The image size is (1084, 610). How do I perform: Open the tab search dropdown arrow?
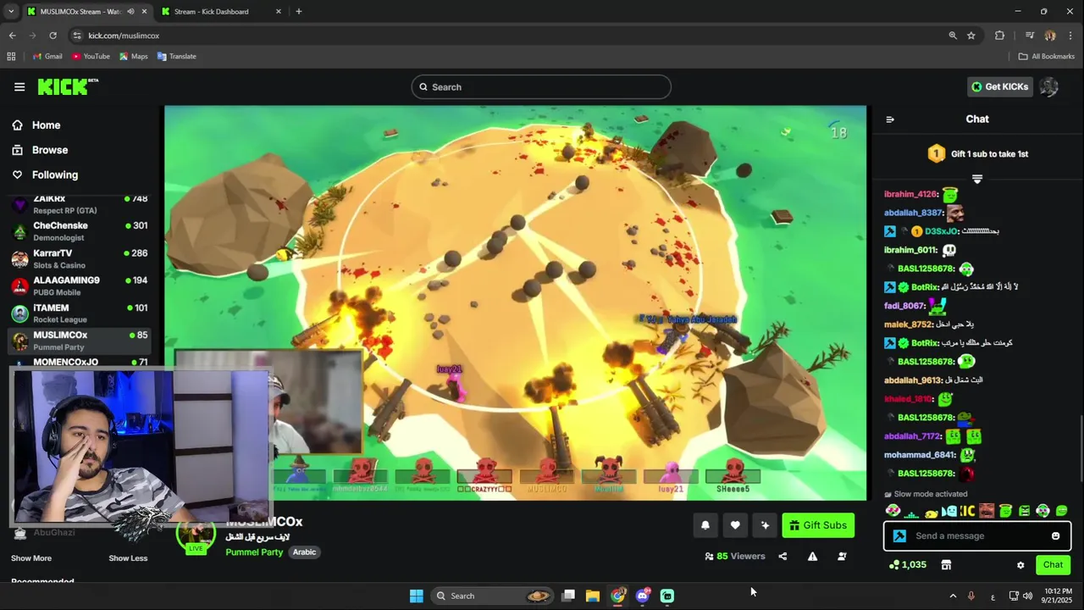(11, 12)
